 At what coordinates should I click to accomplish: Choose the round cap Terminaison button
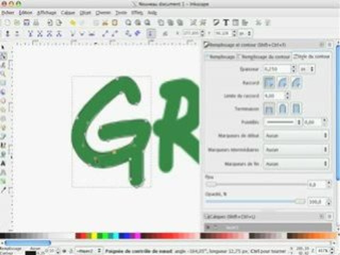[283, 109]
